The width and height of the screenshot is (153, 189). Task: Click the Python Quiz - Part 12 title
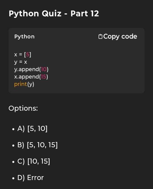tap(54, 13)
